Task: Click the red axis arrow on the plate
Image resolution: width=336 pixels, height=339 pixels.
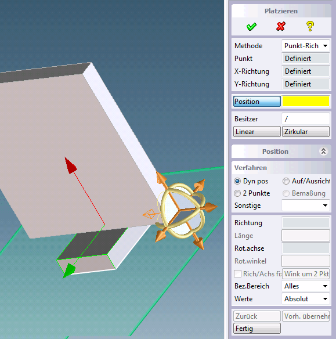Action: (70, 165)
